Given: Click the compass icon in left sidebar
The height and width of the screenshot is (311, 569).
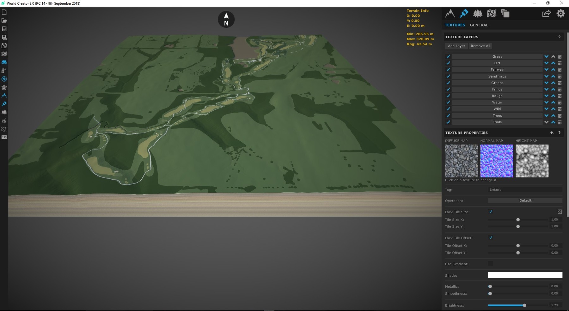Looking at the screenshot, I should tap(4, 79).
